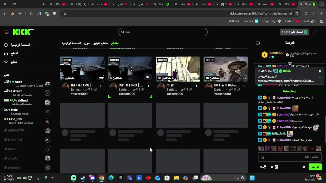
Task: Click the new messages divider رسائل جديدة
Action: tap(290, 91)
